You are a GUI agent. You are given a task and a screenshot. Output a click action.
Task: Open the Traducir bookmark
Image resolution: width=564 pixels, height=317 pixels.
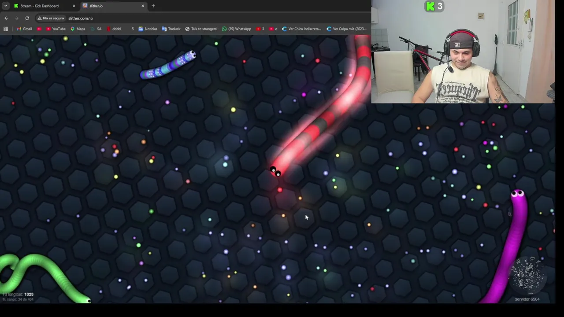(x=171, y=29)
